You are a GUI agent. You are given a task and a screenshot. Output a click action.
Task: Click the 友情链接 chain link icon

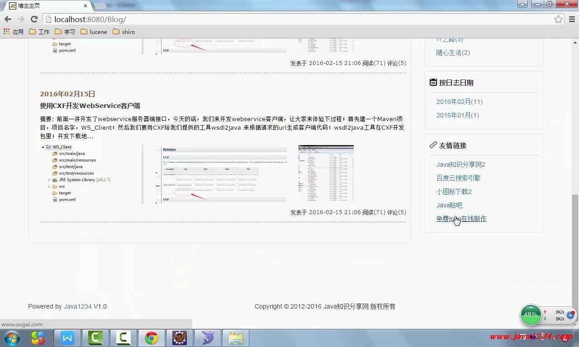click(x=433, y=145)
